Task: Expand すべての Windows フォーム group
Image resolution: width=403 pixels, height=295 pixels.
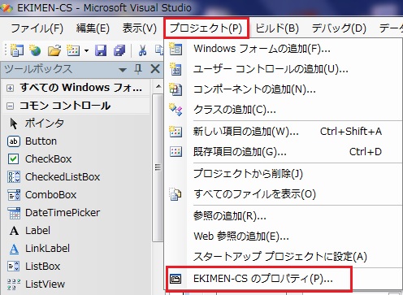Action: (x=10, y=88)
